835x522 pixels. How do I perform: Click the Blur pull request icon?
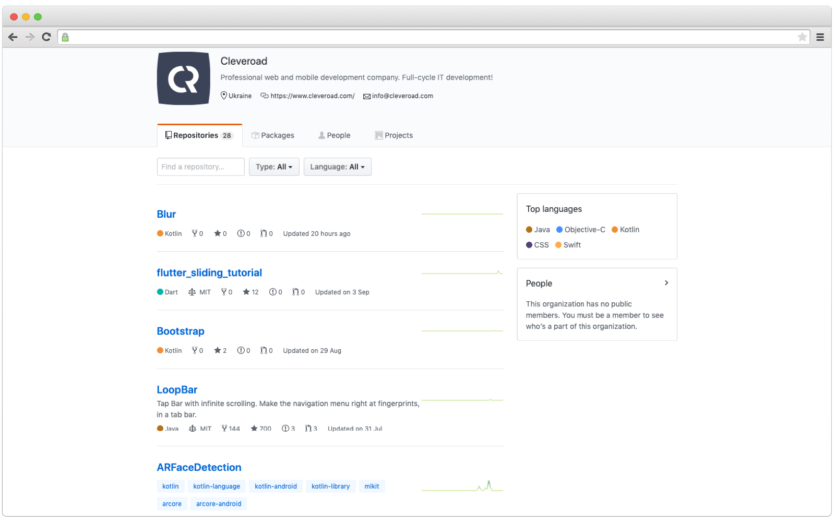click(264, 233)
